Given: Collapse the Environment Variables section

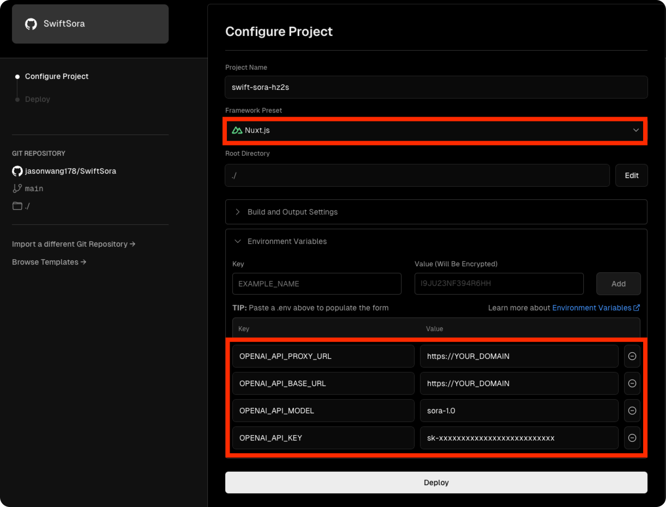Looking at the screenshot, I should [x=287, y=241].
